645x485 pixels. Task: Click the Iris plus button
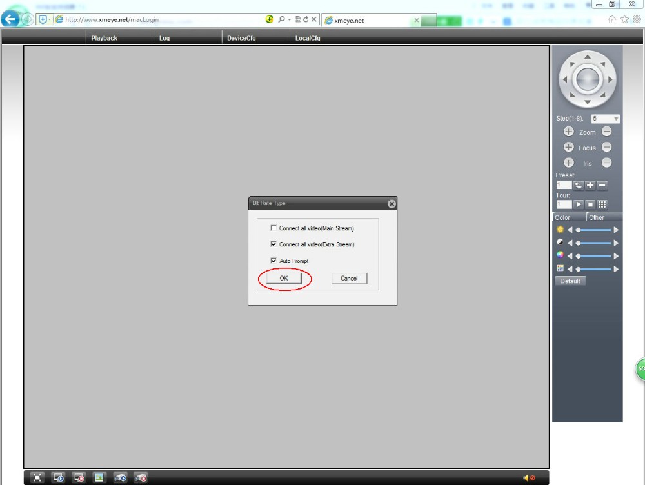[x=568, y=163]
